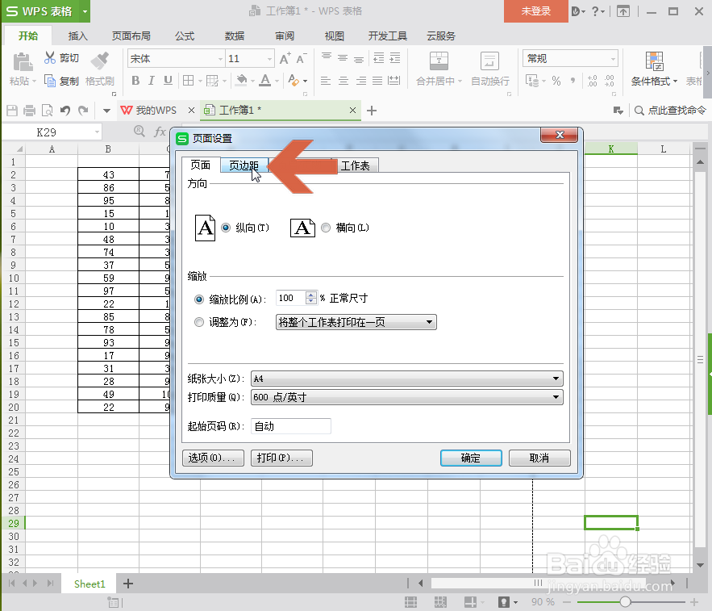Select the 调整为(F) fit-to-page radio
The image size is (712, 611).
pyautogui.click(x=198, y=321)
